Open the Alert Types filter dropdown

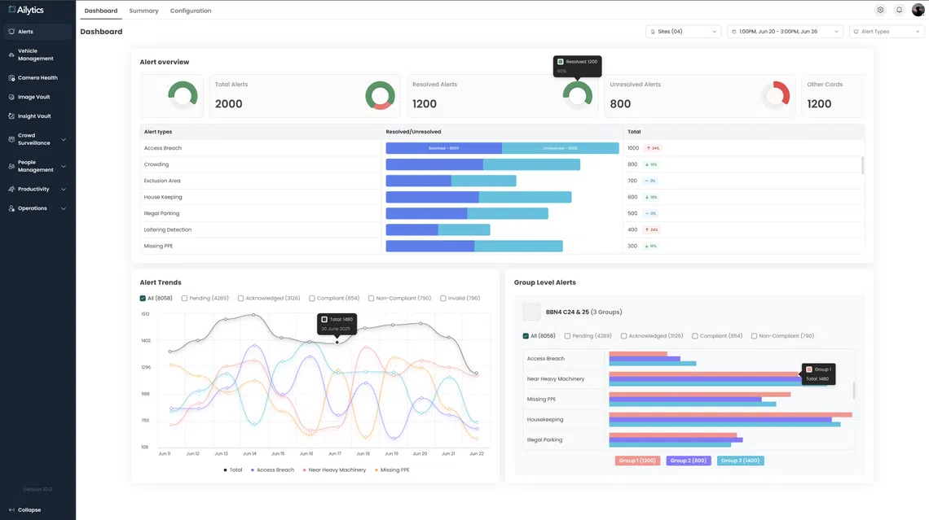(887, 32)
